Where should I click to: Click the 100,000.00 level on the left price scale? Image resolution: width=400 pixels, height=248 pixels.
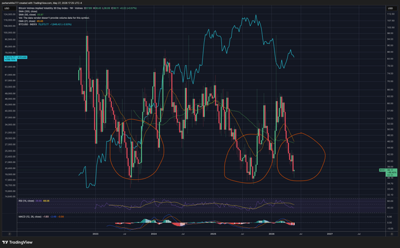click(x=9, y=33)
